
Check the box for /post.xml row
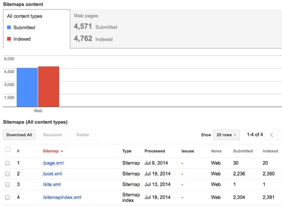coord(7,174)
